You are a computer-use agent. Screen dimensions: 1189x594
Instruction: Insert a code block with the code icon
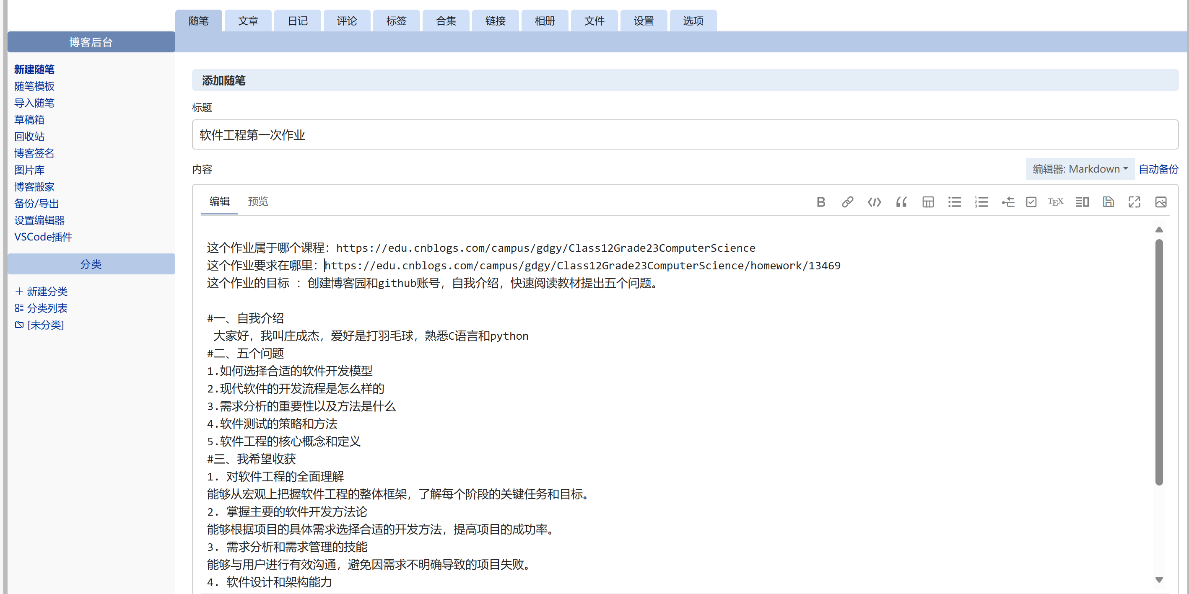coord(874,202)
